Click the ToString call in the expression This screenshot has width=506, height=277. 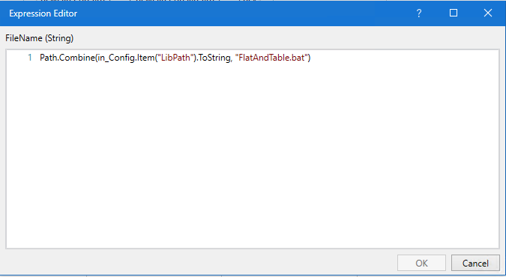tap(214, 58)
